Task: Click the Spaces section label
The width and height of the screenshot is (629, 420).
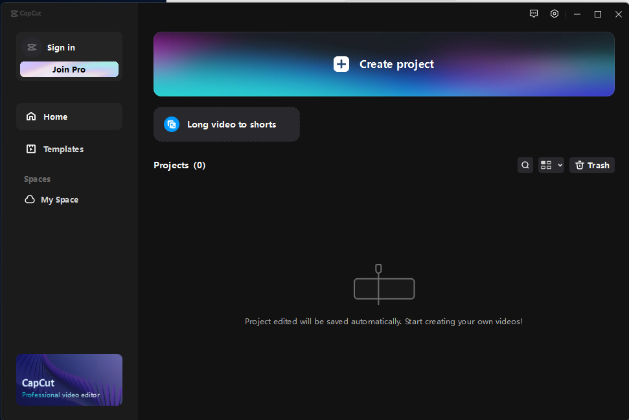Action: click(x=38, y=179)
